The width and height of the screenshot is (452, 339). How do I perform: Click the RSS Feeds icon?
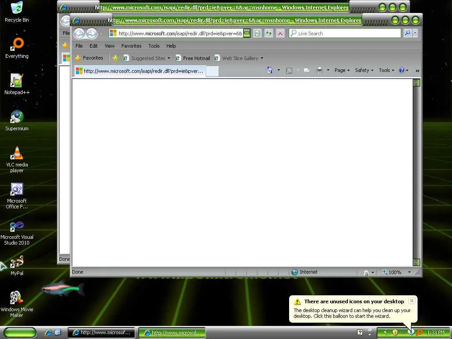point(289,71)
